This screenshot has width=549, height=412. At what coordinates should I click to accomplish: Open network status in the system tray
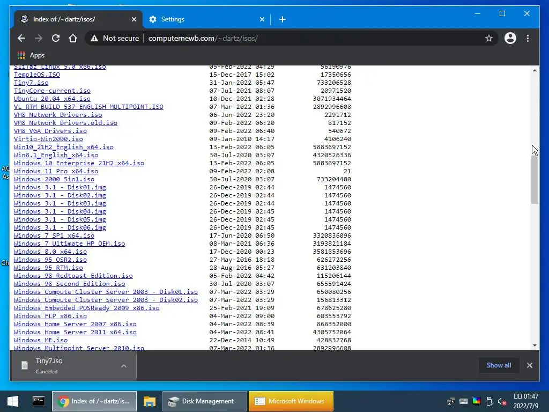tap(450, 401)
